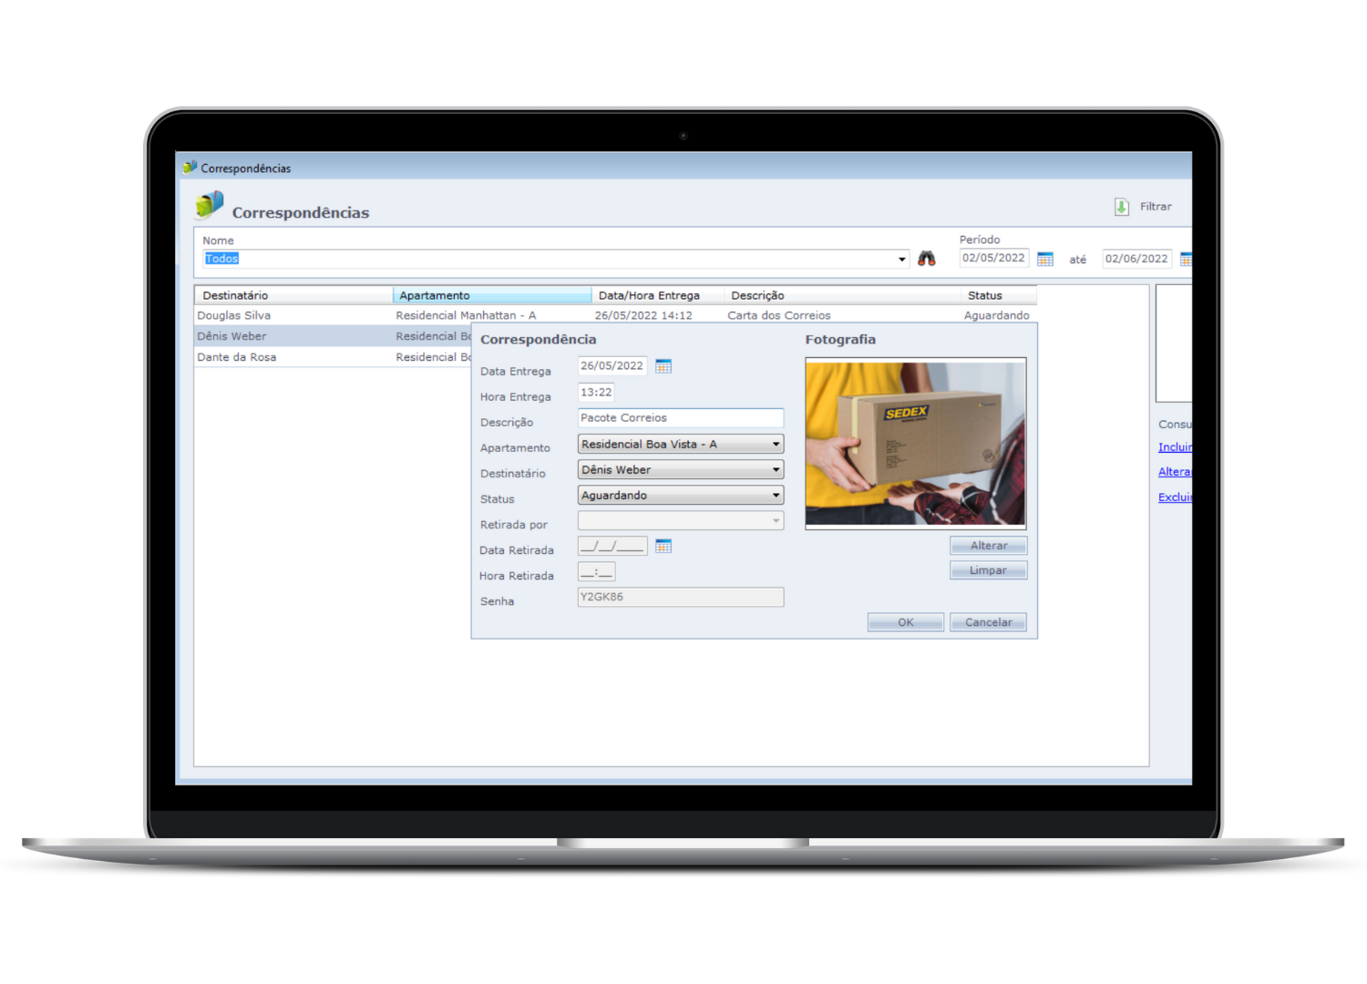Expand the Nome dropdown list
This screenshot has height=984, width=1367.
pos(901,260)
